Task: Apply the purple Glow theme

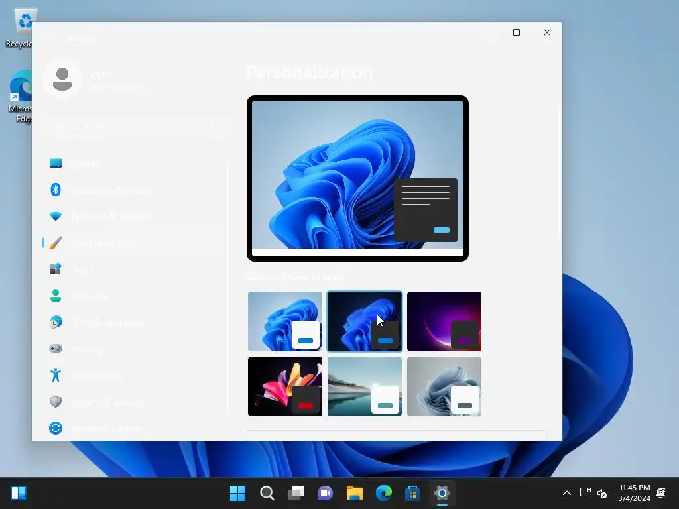Action: [x=444, y=321]
